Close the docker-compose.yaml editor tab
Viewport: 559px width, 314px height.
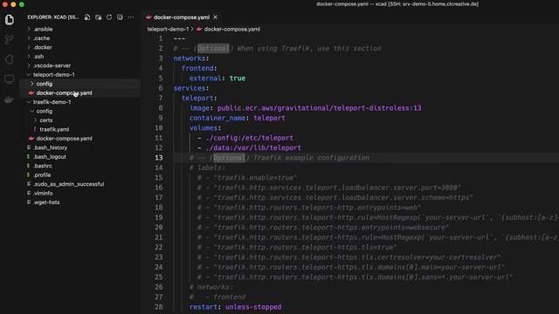click(216, 17)
